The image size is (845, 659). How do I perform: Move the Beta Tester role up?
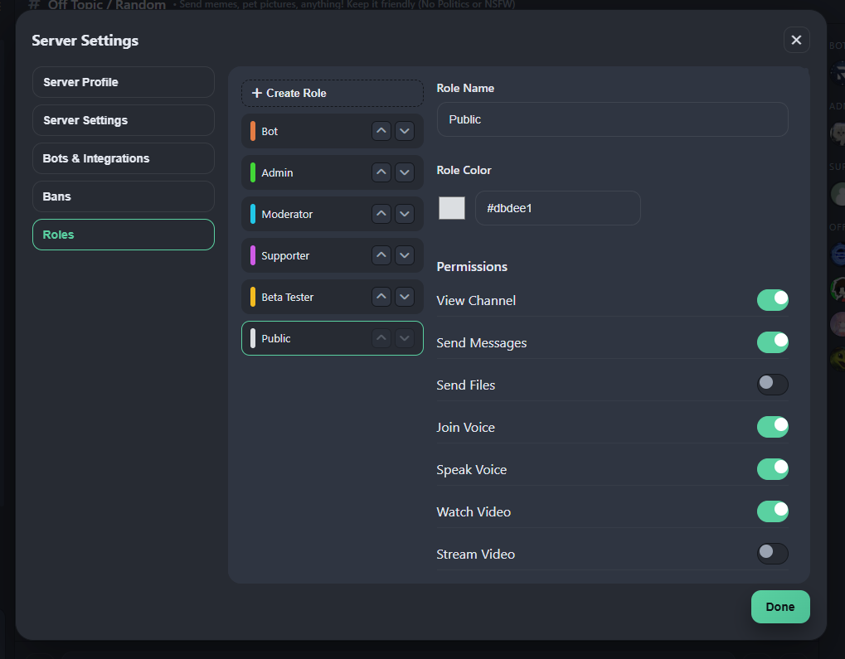point(381,297)
